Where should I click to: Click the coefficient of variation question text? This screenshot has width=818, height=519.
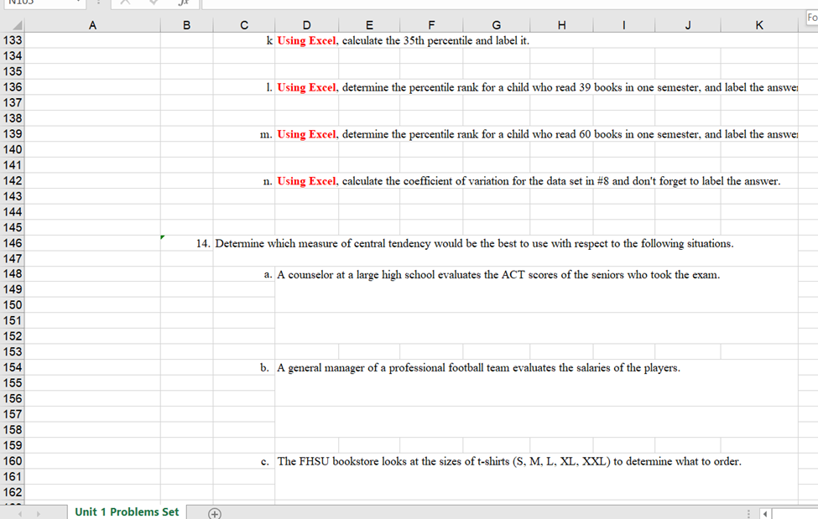[x=529, y=181]
